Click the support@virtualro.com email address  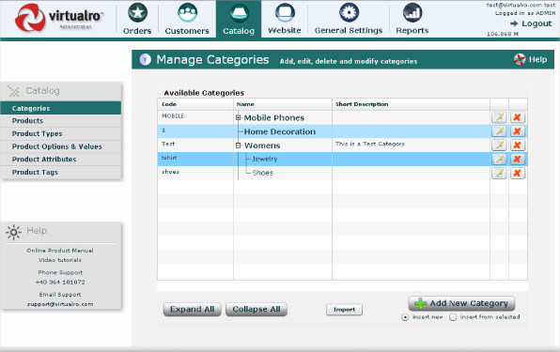pos(60,304)
